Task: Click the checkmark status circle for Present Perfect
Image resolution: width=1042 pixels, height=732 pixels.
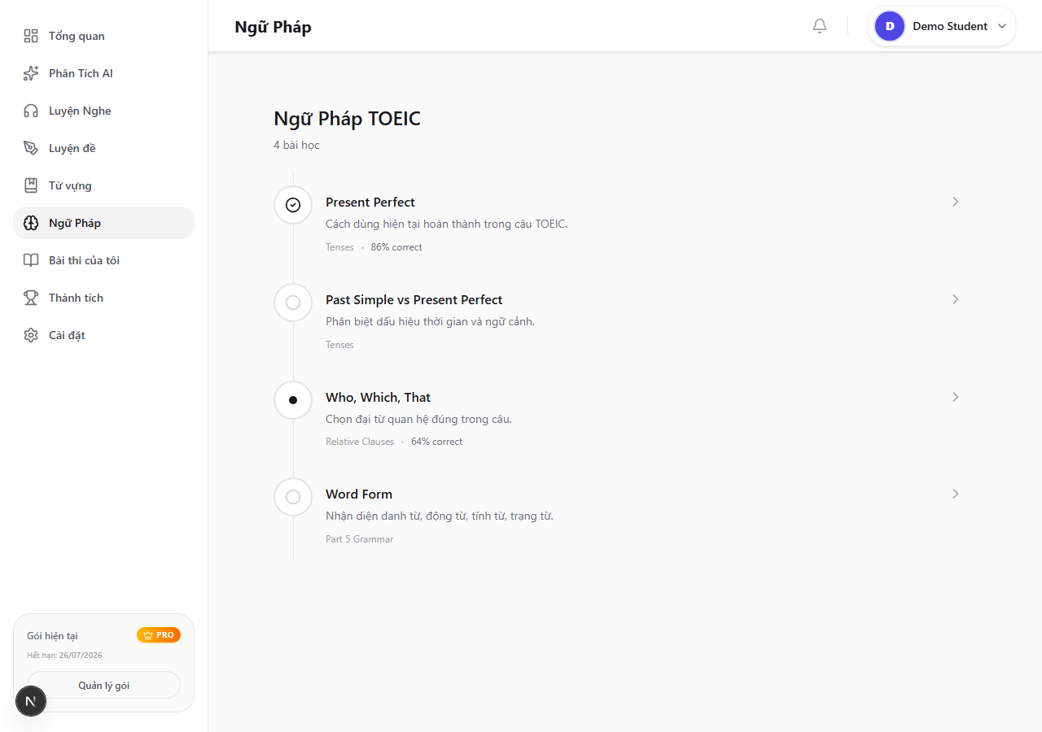Action: point(293,205)
